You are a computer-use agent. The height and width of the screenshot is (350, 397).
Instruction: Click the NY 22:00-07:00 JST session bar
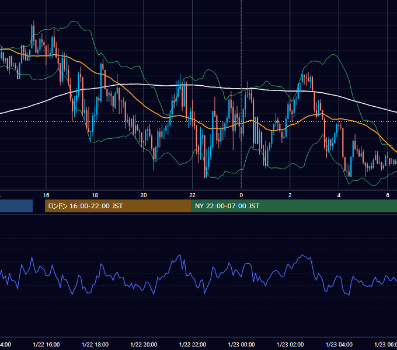(x=294, y=206)
